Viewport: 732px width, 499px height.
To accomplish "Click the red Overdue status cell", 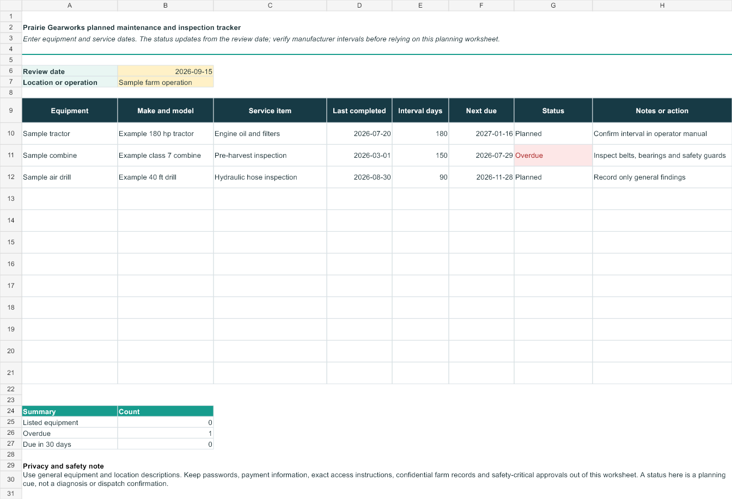I will click(x=553, y=155).
